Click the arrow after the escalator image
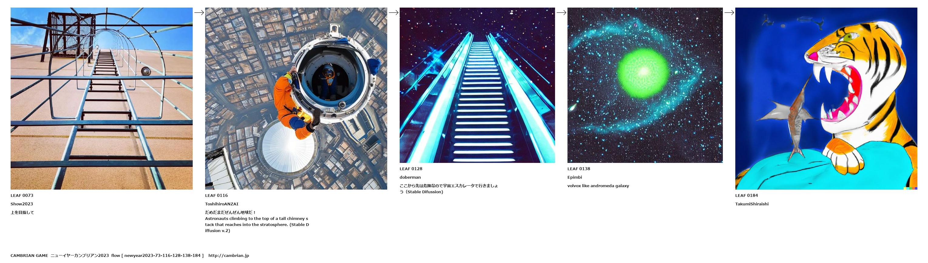928x263 pixels. (561, 12)
